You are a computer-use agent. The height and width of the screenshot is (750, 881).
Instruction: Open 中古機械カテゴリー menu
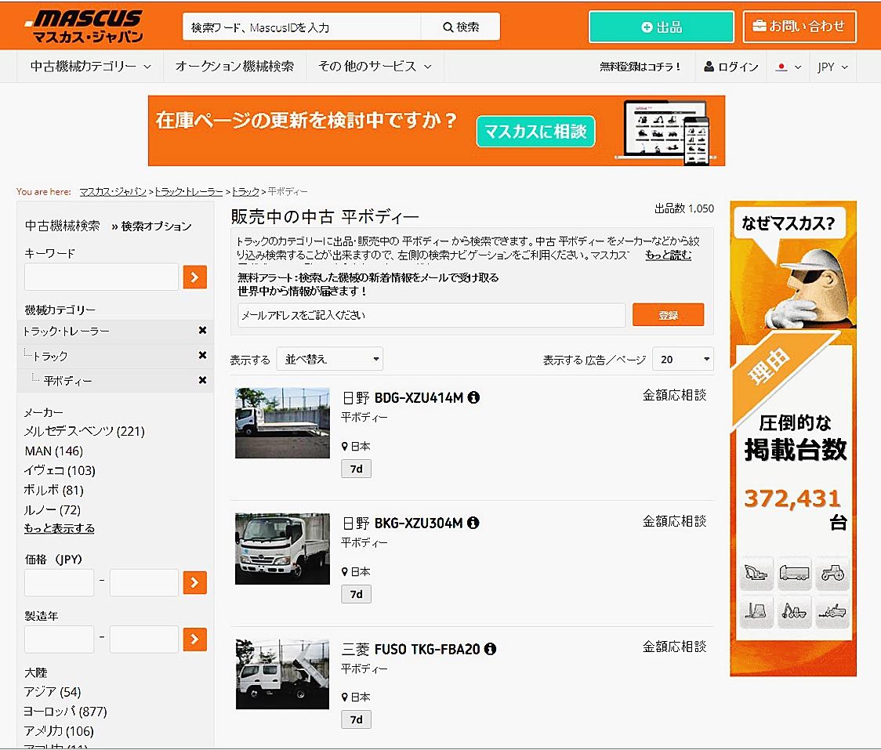pyautogui.click(x=90, y=67)
